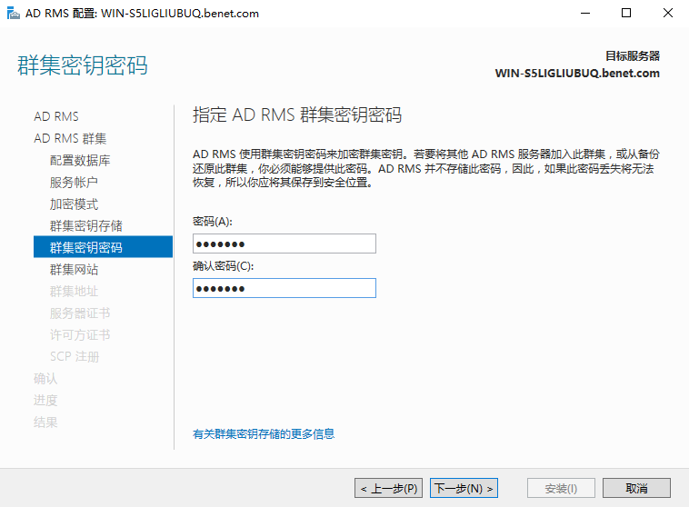This screenshot has height=507, width=689.
Task: Select AD RMS in the wizard sidebar
Action: [x=56, y=116]
